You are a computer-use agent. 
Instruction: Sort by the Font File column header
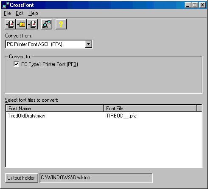150,109
